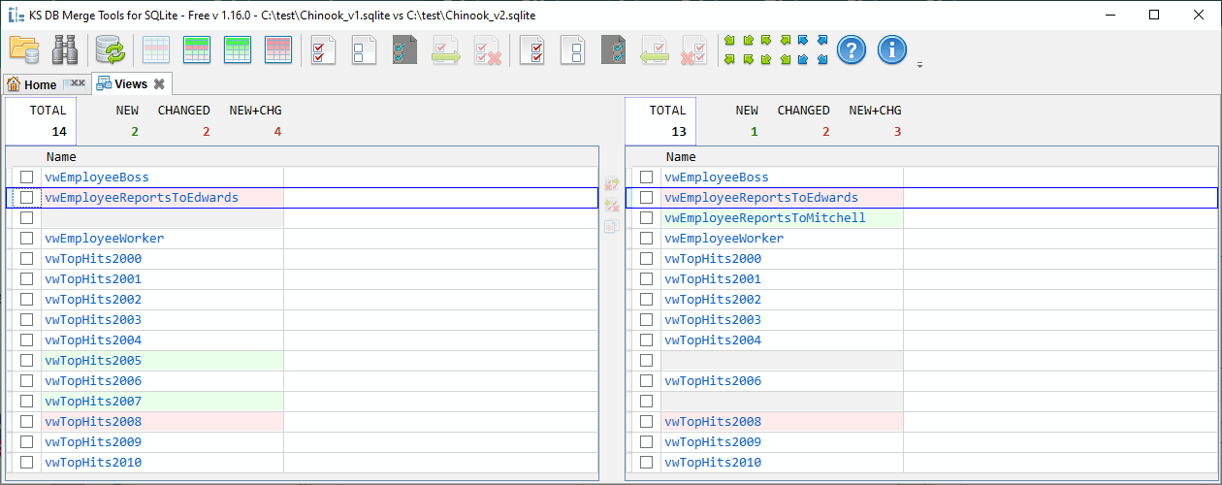Click middle-strip copy documents icon
The width and height of the screenshot is (1222, 485).
pos(612,227)
